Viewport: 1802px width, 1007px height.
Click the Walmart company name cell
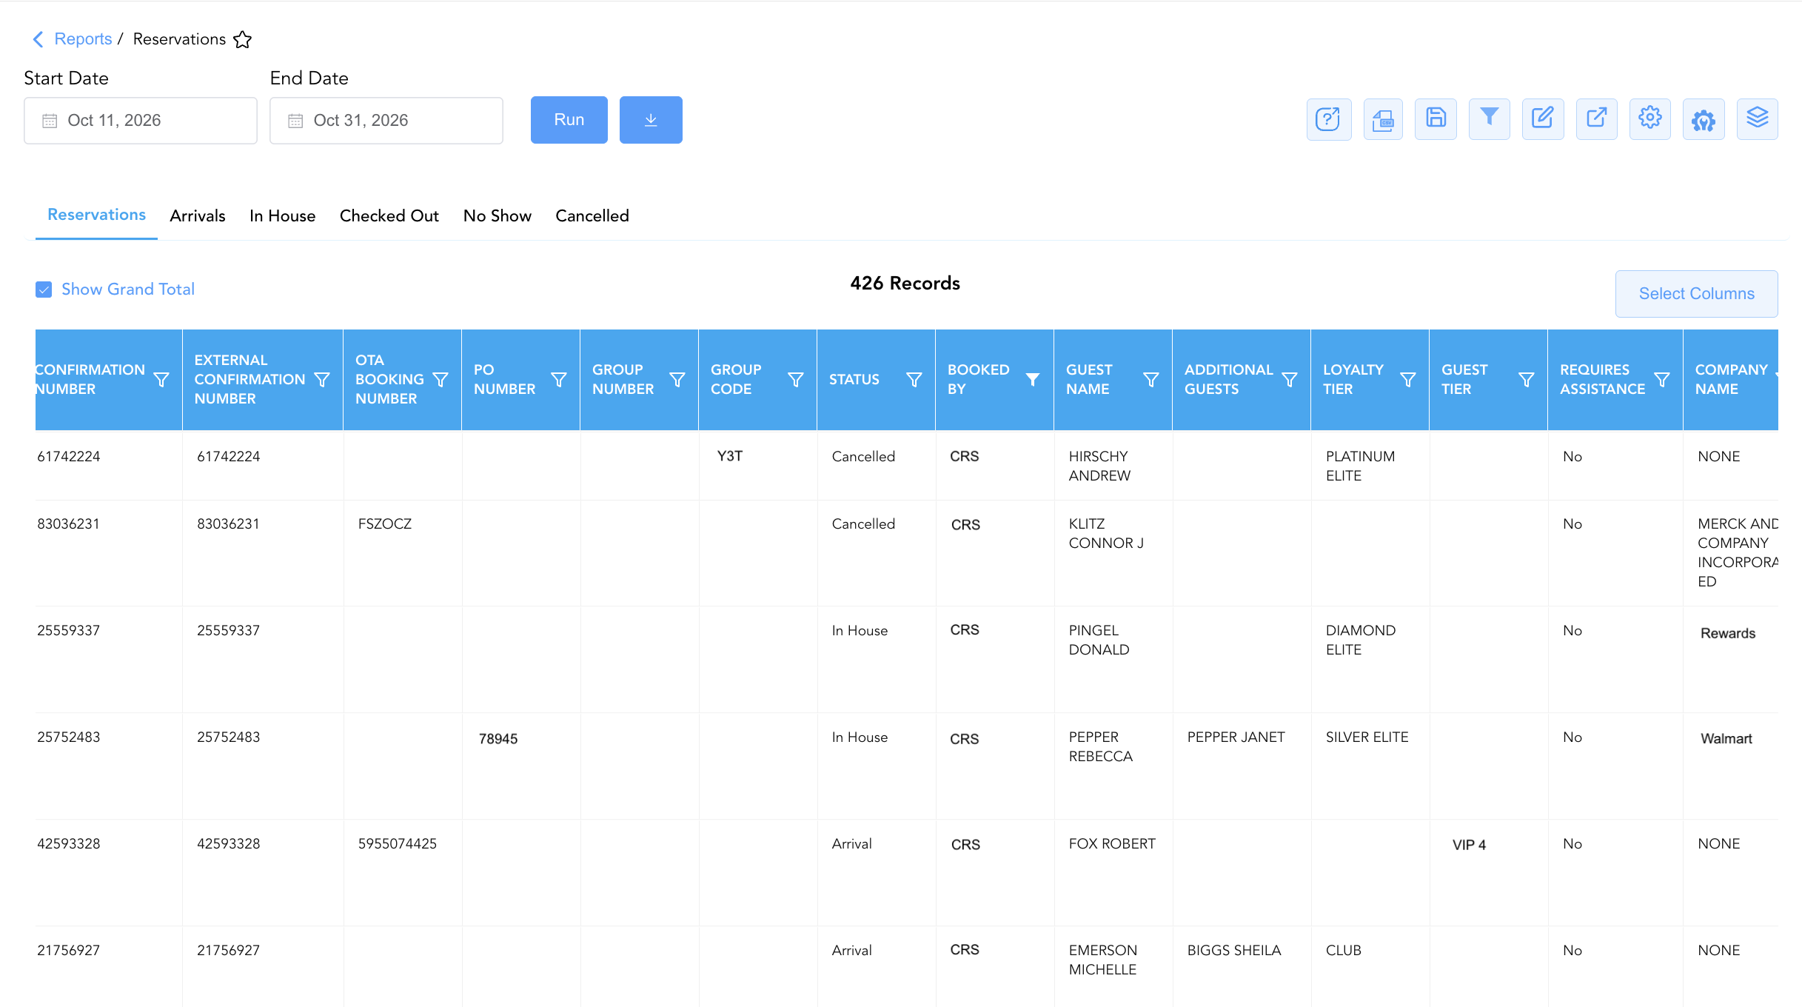1726,739
